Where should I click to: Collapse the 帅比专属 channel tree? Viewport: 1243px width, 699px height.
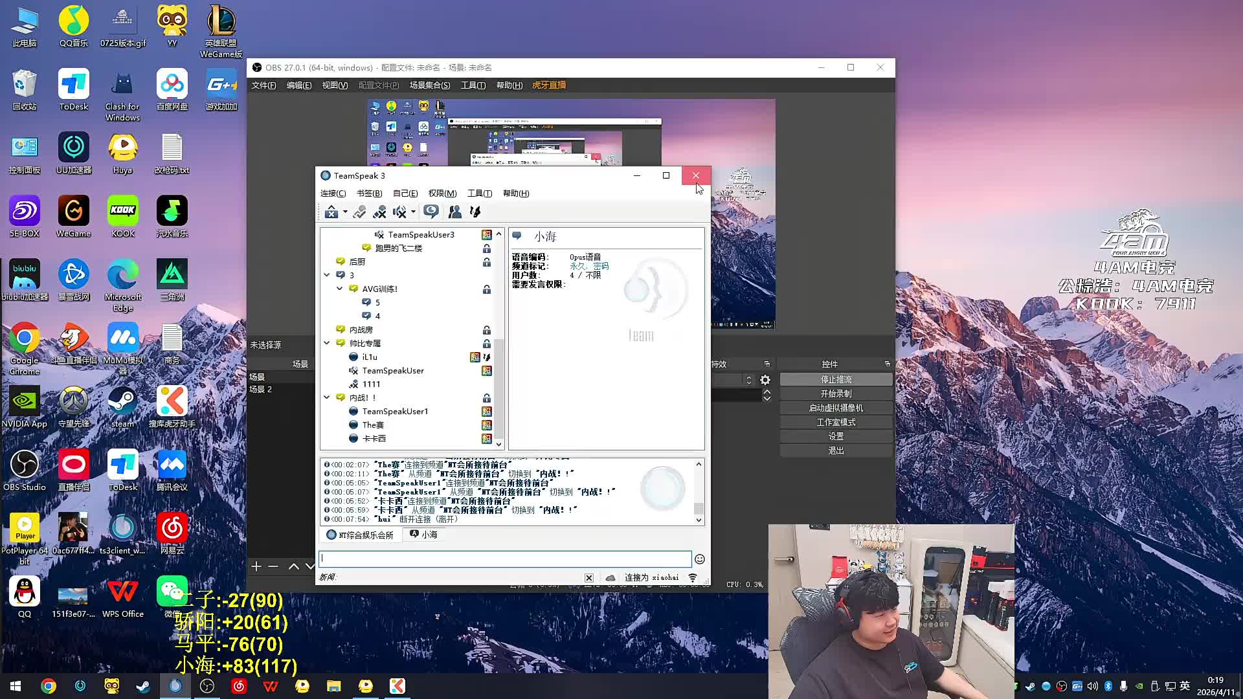(327, 343)
